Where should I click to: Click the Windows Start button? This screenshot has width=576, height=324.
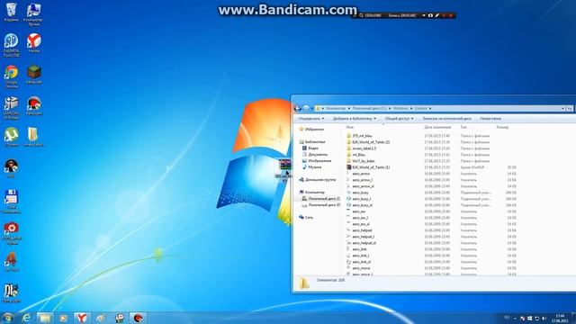[7, 318]
